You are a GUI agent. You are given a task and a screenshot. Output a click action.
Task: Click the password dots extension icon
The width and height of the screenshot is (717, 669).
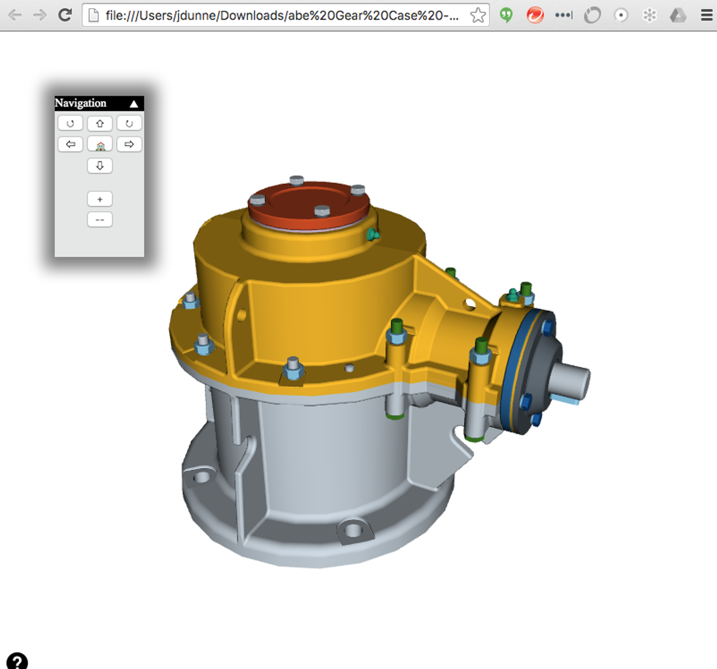click(564, 16)
